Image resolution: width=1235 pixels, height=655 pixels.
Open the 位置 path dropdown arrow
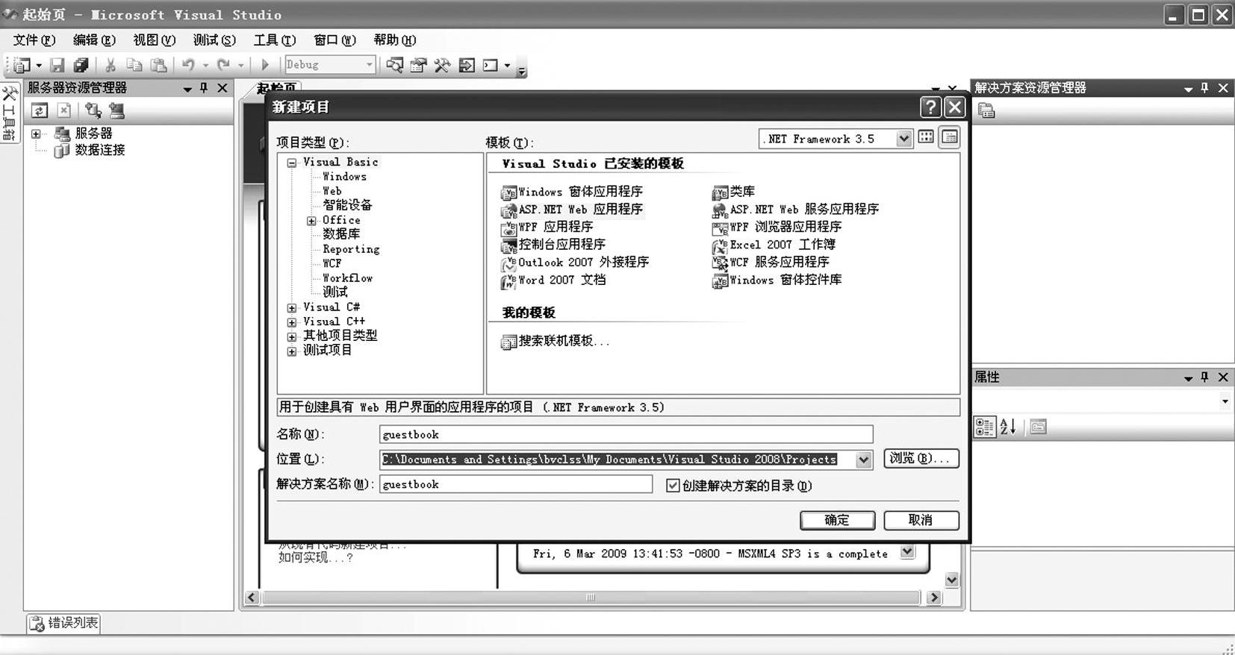[x=864, y=460]
